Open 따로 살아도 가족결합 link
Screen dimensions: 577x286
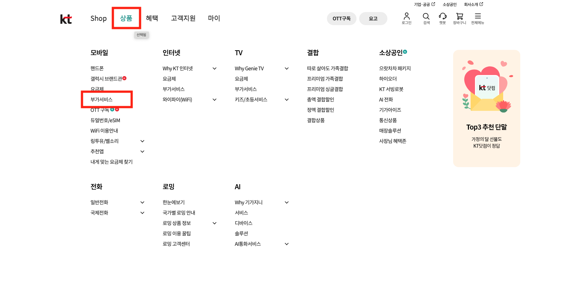328,68
